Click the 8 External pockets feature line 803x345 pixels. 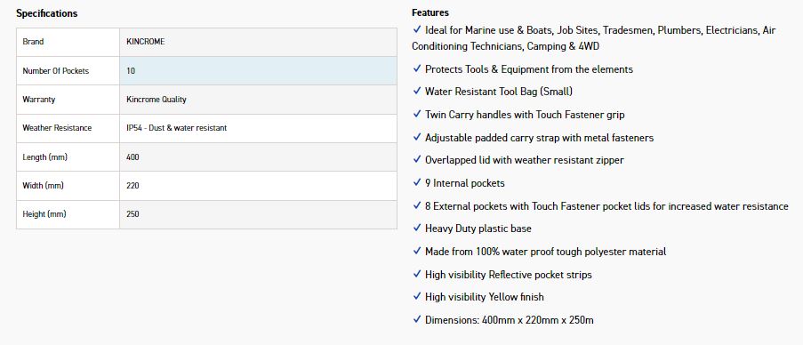pos(606,206)
